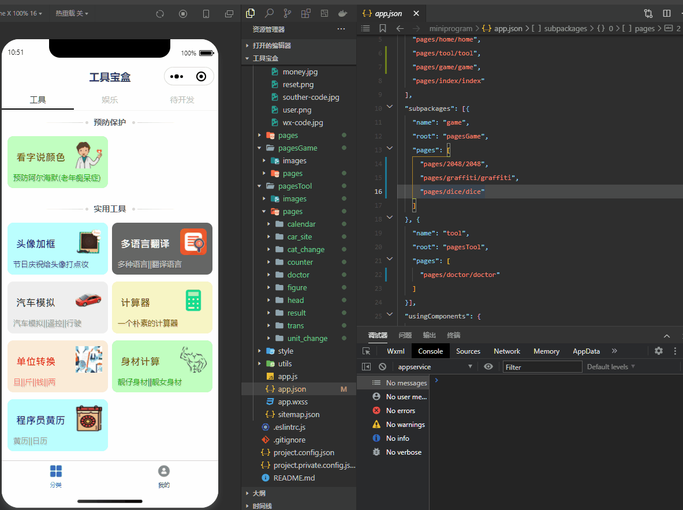Image resolution: width=683 pixels, height=510 pixels.
Task: Collapse the debugger panel with the chevron
Action: click(x=667, y=335)
